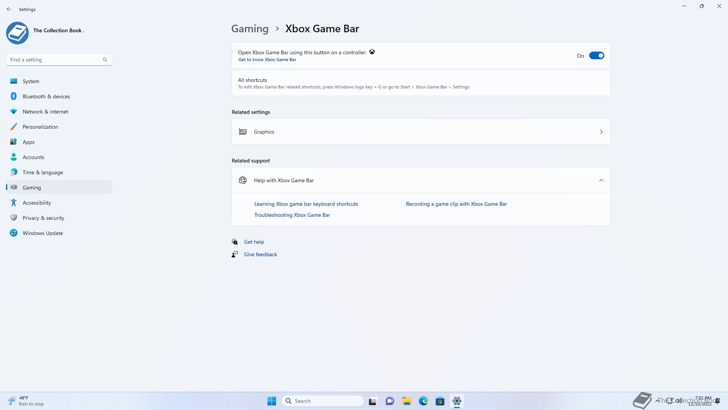
Task: Click the Accessibility figure icon
Action: (x=14, y=202)
